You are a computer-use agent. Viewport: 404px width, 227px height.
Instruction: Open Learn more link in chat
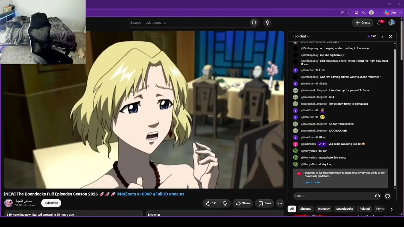coord(312,182)
